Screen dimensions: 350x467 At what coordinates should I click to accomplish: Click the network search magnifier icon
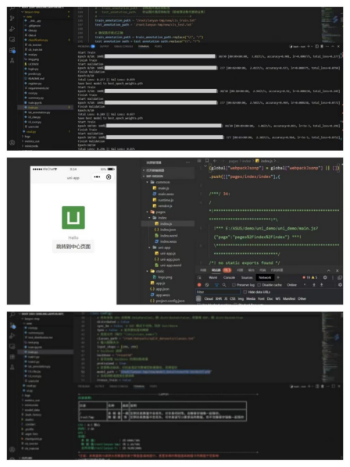click(x=224, y=285)
